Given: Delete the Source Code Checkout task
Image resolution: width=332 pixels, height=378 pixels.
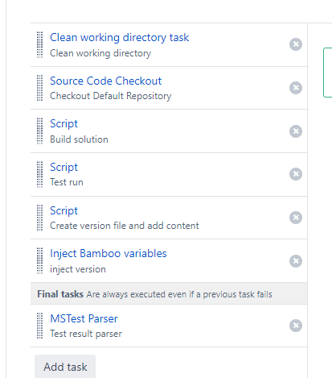Looking at the screenshot, I should (296, 88).
